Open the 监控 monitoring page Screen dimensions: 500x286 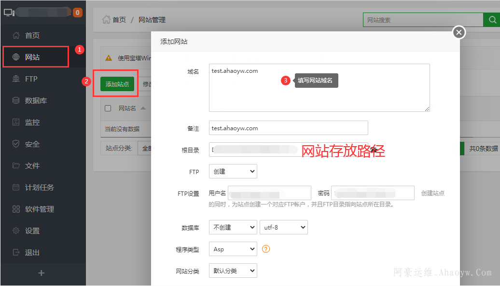click(32, 123)
